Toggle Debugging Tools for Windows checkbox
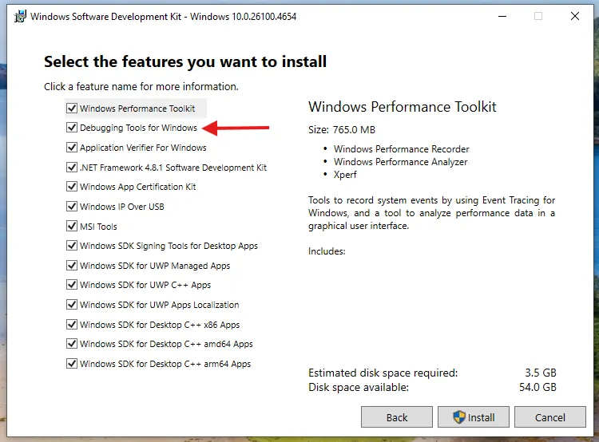The width and height of the screenshot is (599, 442). tap(72, 128)
